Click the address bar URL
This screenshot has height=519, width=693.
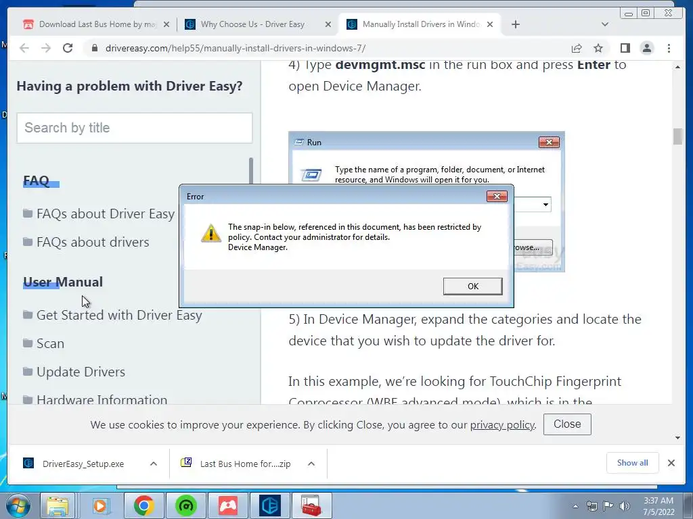[236, 48]
